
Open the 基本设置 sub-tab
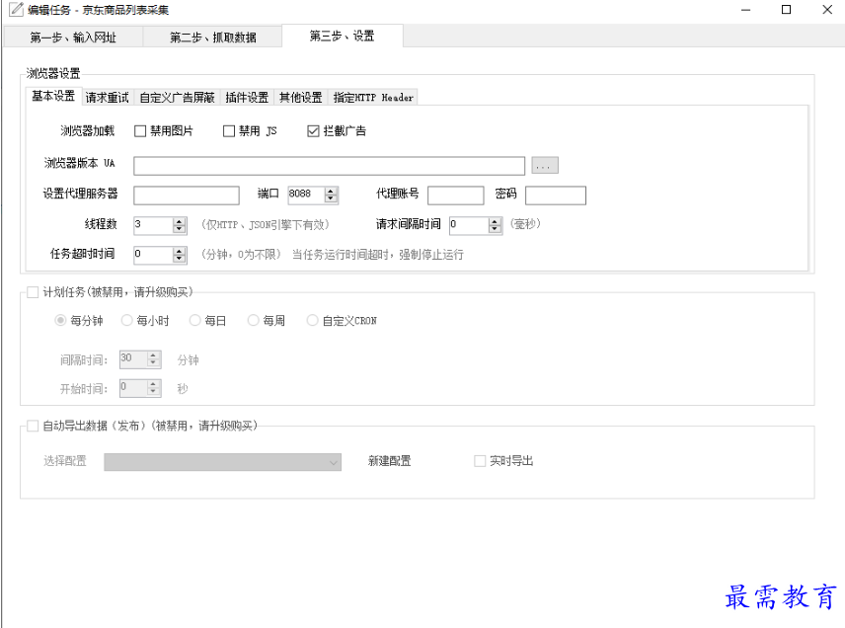[x=53, y=96]
